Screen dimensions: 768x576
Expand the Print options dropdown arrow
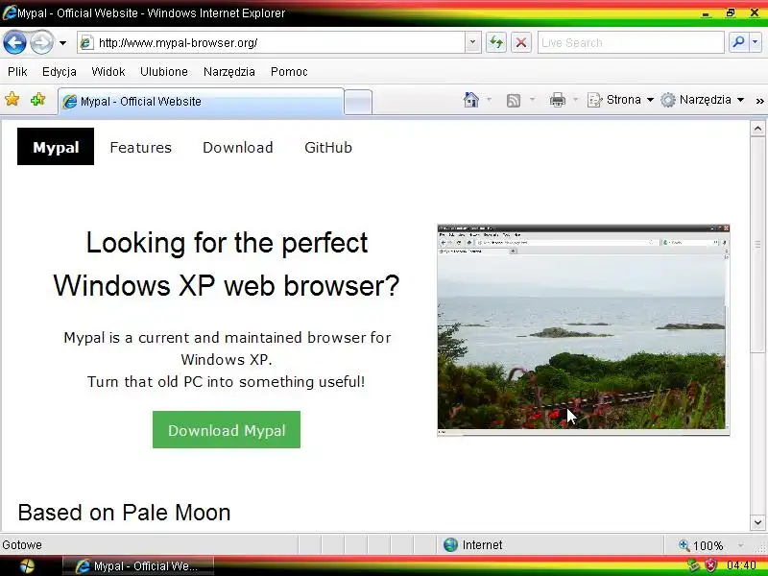pos(575,100)
